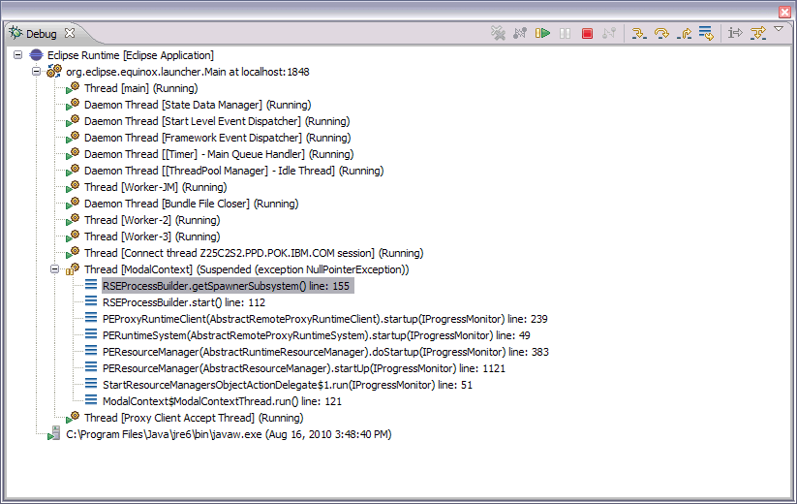The image size is (797, 504).
Task: Select the Debug tab
Action: 42,34
